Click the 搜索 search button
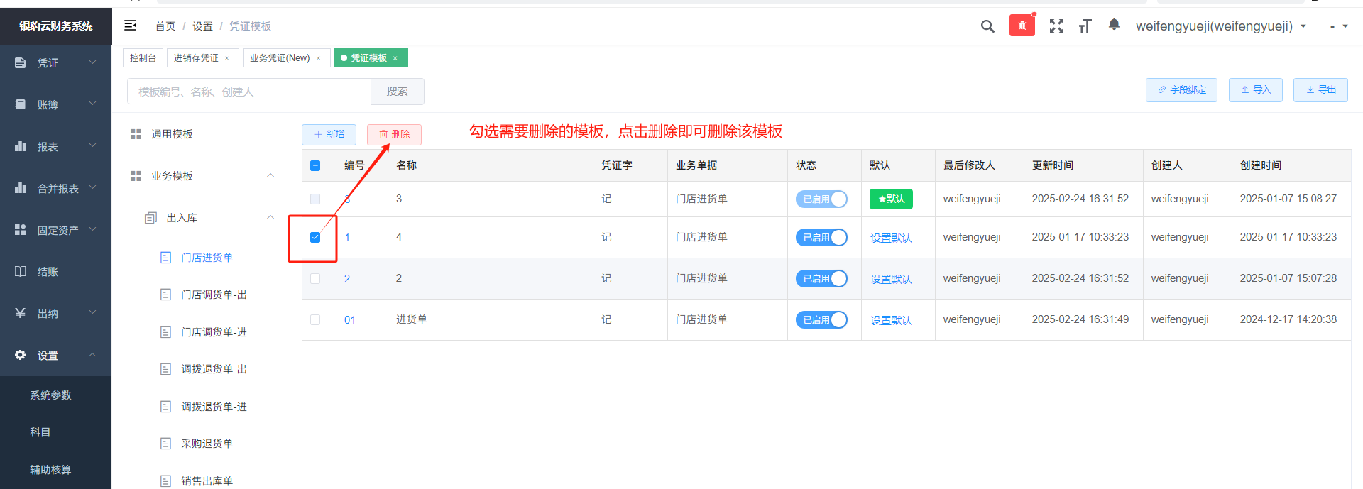Viewport: 1363px width, 489px height. (398, 92)
